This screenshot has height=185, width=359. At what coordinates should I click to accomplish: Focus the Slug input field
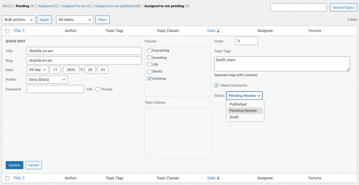(84, 61)
